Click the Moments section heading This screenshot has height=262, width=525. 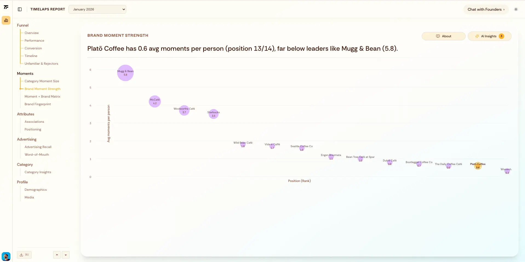25,73
